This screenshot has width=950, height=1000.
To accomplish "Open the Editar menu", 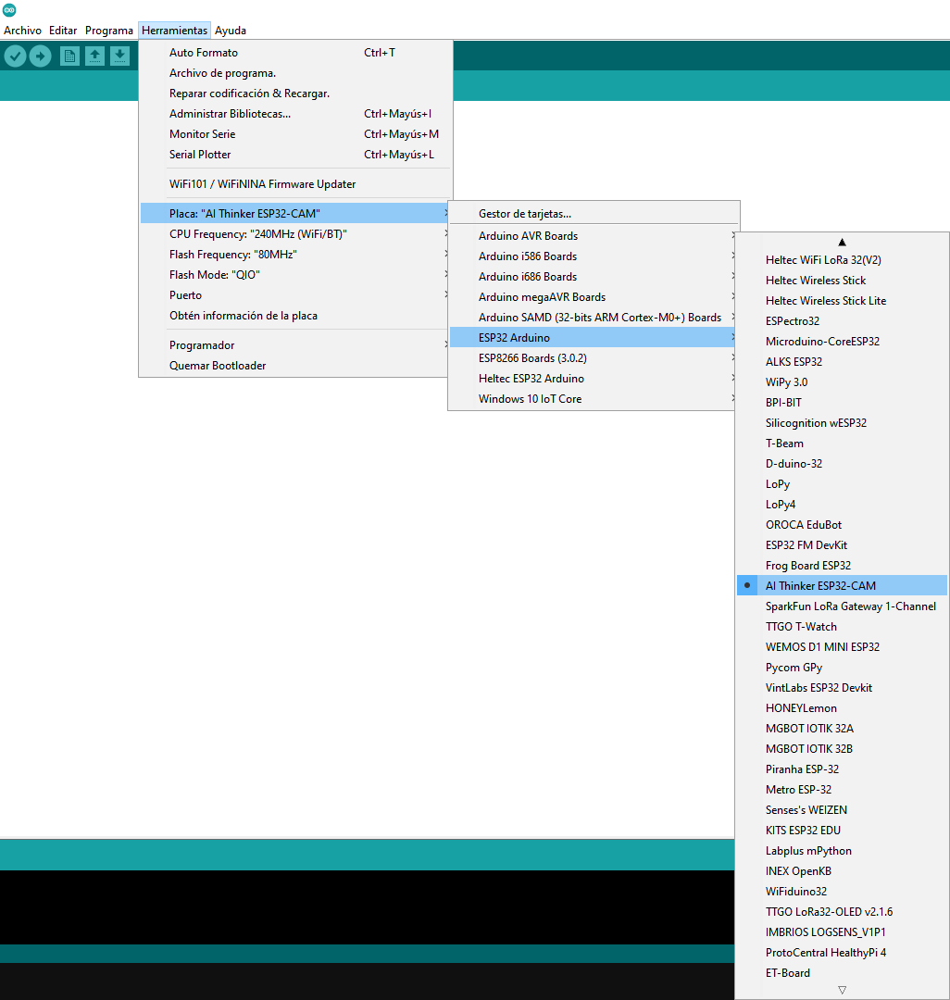I will [62, 30].
